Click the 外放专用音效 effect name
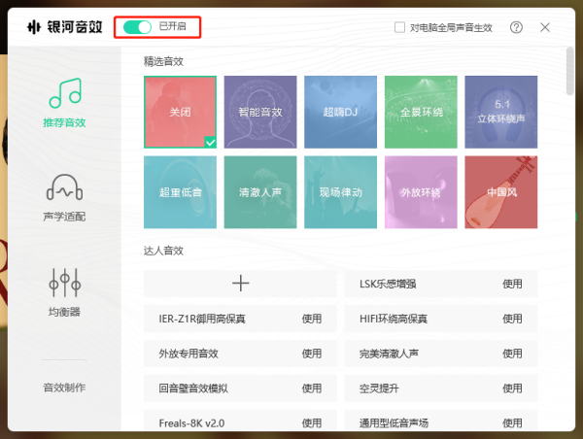583x439 pixels. (189, 354)
